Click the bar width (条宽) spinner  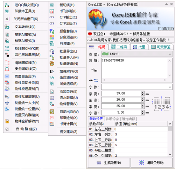pos(142,94)
